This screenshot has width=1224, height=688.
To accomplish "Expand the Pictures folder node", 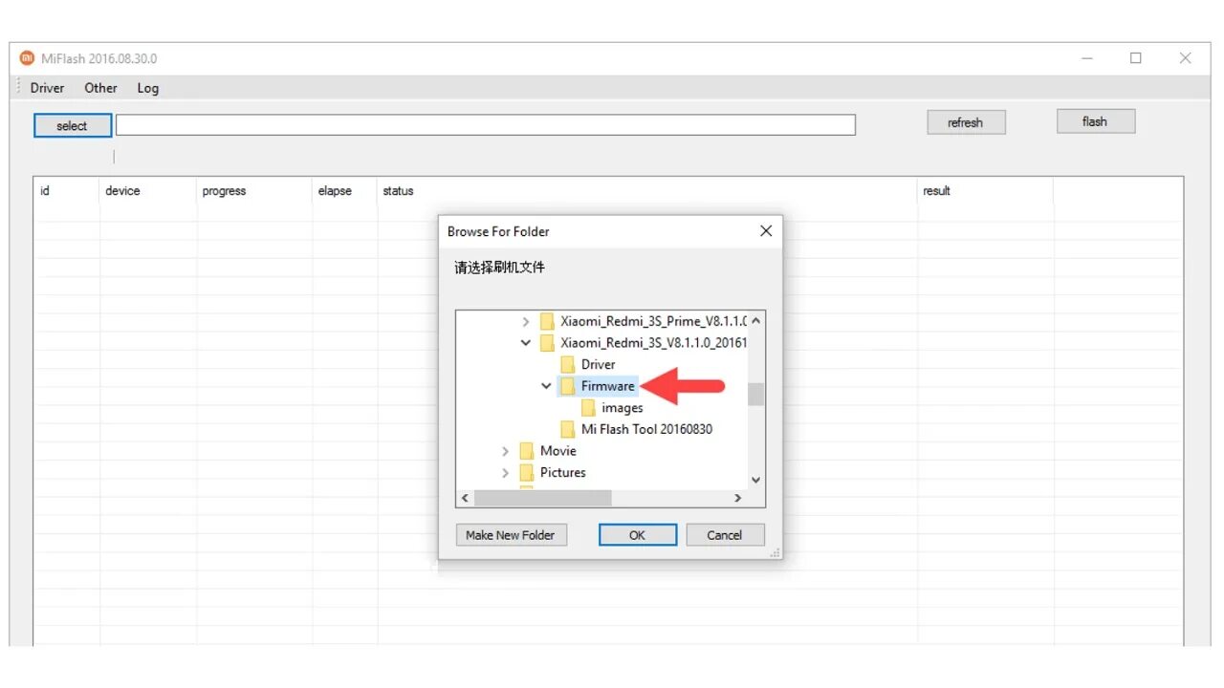I will 505,473.
